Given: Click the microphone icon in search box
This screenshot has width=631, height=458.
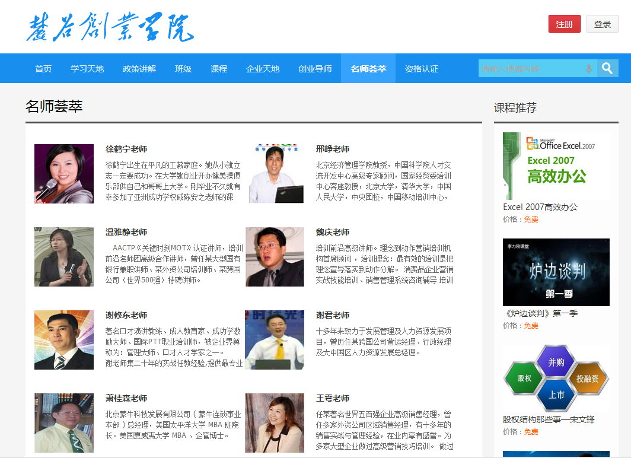Looking at the screenshot, I should click(x=588, y=69).
